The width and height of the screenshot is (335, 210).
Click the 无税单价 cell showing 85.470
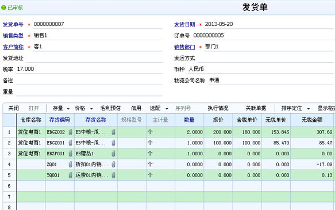(276, 143)
